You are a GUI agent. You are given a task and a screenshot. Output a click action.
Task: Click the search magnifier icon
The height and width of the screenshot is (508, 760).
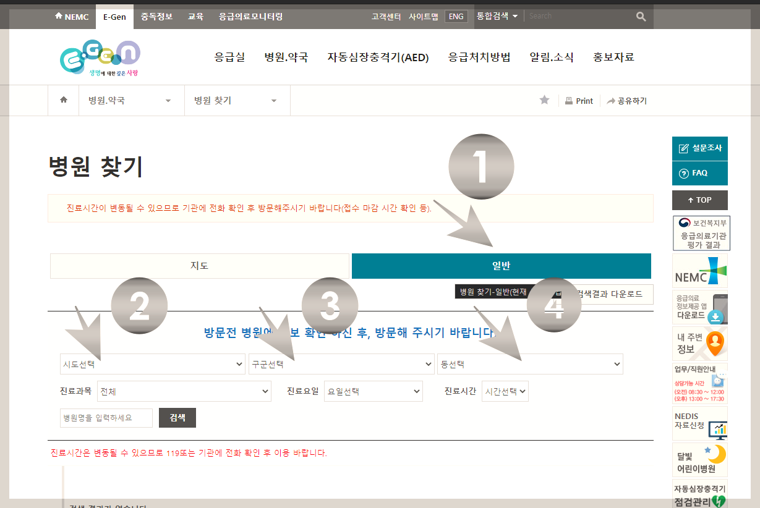click(641, 16)
